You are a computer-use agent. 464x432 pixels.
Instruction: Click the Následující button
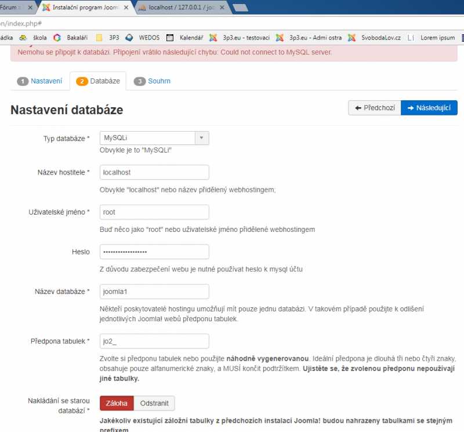coord(429,108)
